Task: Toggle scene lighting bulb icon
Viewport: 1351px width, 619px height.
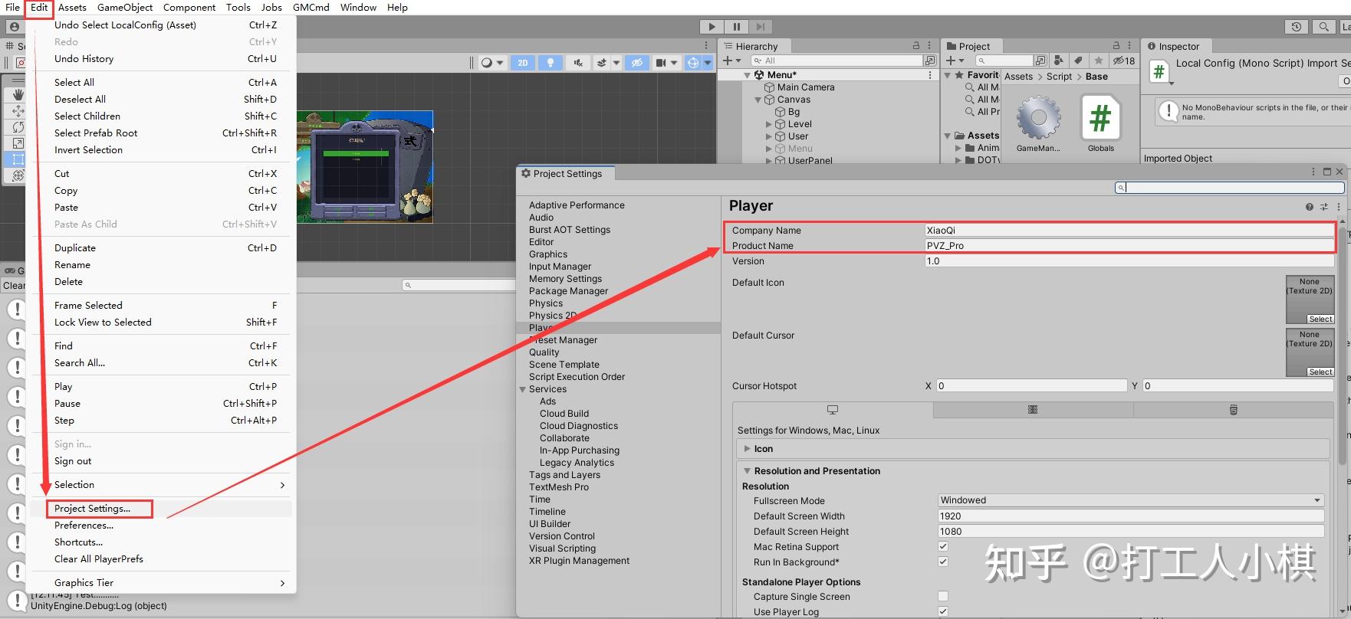Action: pos(550,63)
